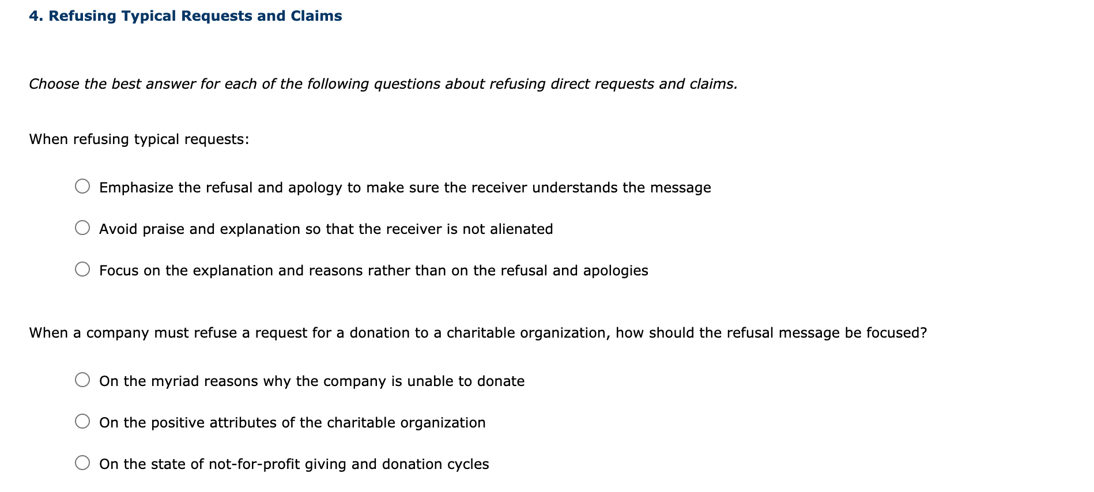
Task: Click the radio button beside the first answer choice
Action: point(83,186)
